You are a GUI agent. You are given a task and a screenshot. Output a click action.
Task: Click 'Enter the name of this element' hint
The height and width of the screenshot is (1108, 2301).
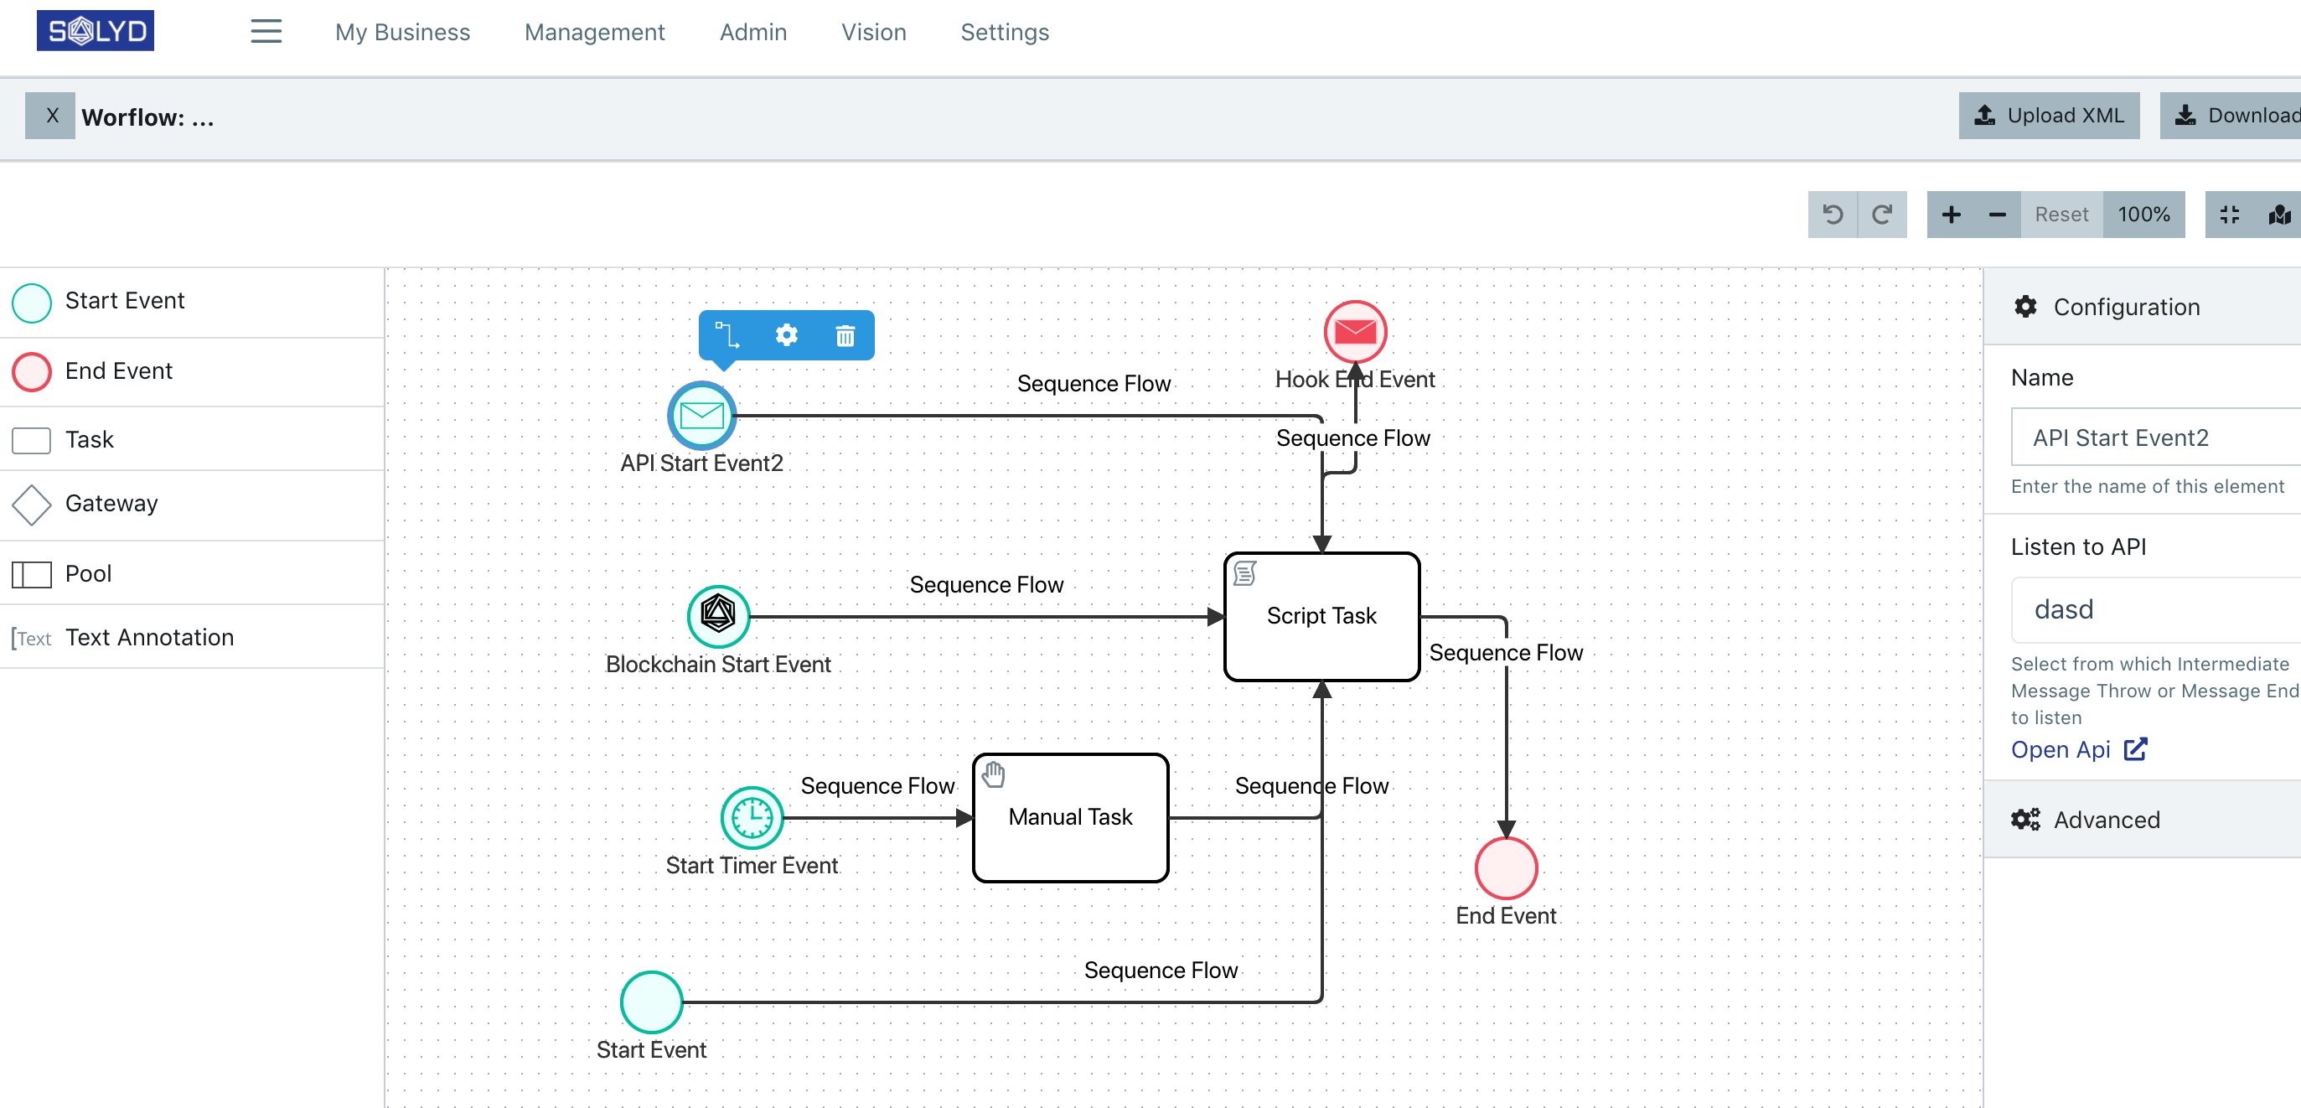[x=2148, y=486]
